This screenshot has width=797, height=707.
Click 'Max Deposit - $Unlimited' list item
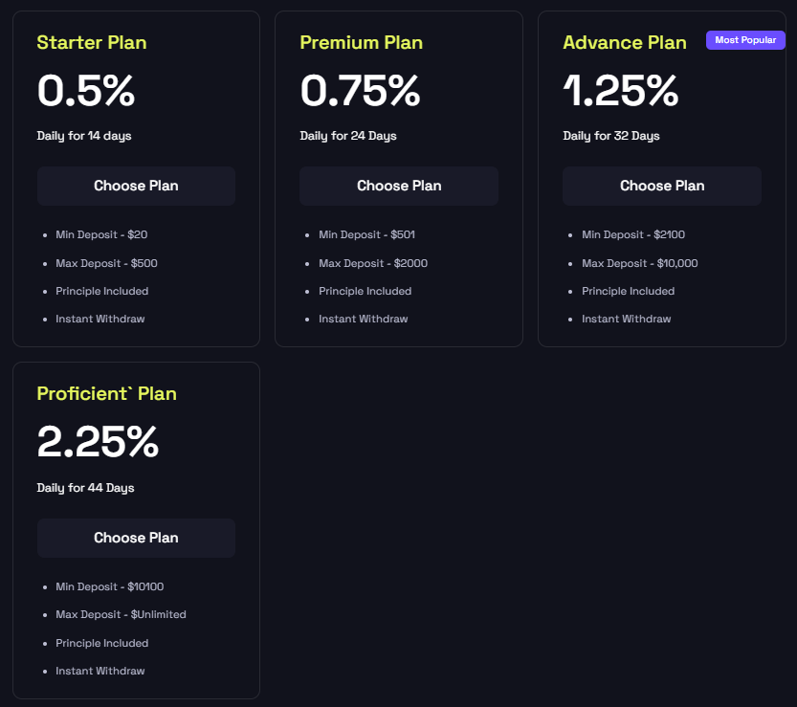(x=121, y=614)
